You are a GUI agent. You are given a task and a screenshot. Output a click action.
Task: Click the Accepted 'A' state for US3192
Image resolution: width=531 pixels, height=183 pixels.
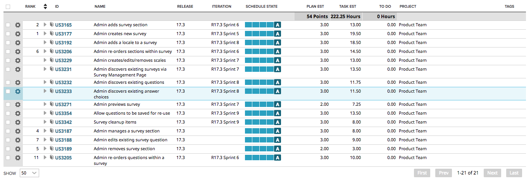[x=277, y=43]
